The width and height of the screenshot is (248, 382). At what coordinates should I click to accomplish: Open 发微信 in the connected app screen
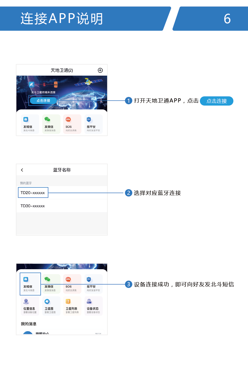tap(51, 284)
